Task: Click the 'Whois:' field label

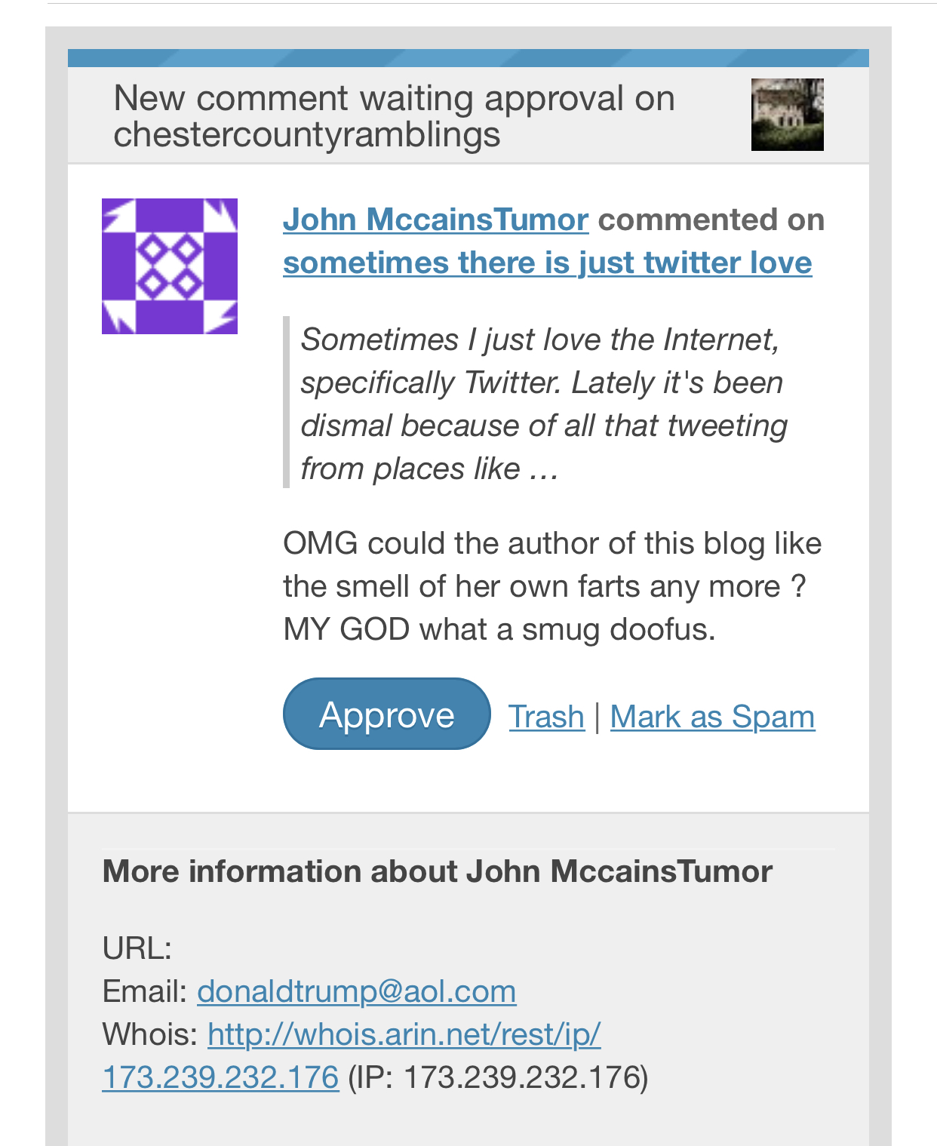Action: click(x=149, y=1034)
